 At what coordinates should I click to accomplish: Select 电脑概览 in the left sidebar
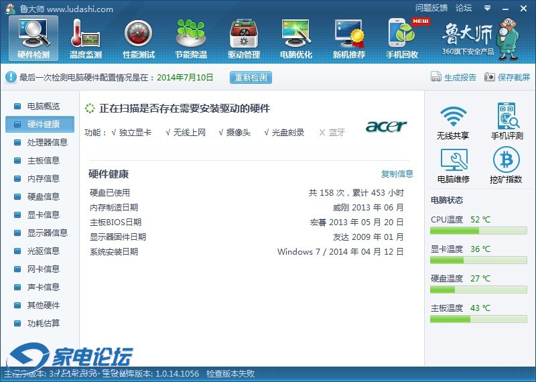[x=43, y=106]
